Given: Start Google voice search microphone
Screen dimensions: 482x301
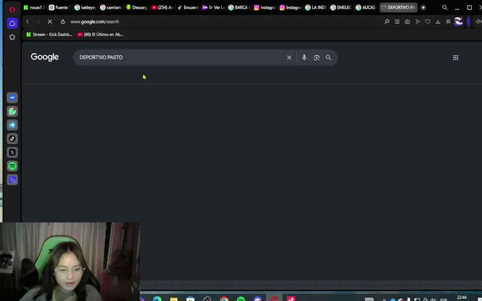Looking at the screenshot, I should tap(304, 57).
